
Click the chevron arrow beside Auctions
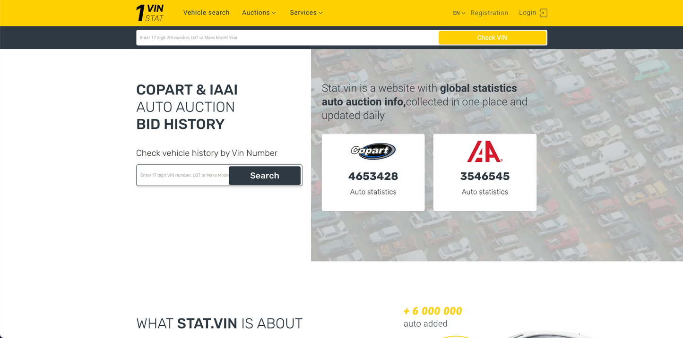pos(274,13)
